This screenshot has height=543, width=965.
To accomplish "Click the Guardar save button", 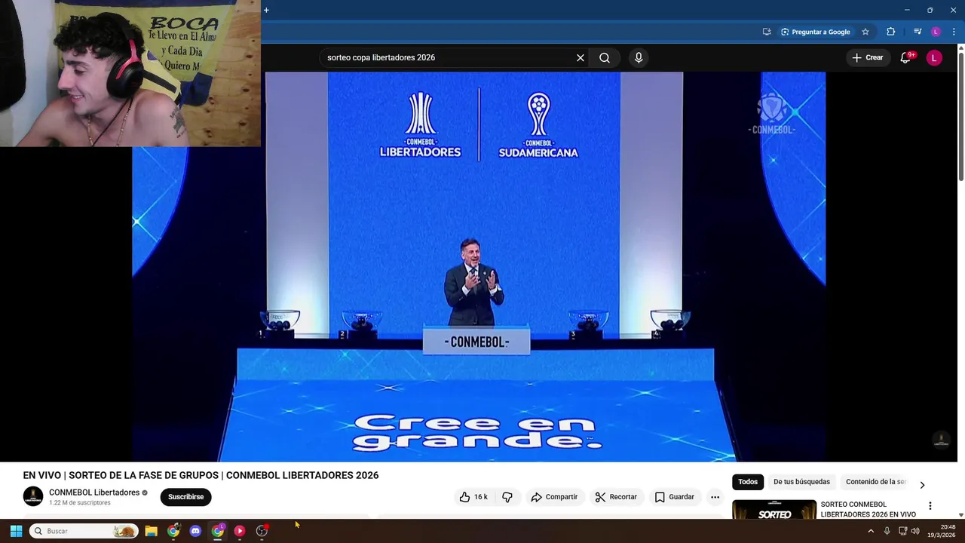I will pyautogui.click(x=674, y=497).
